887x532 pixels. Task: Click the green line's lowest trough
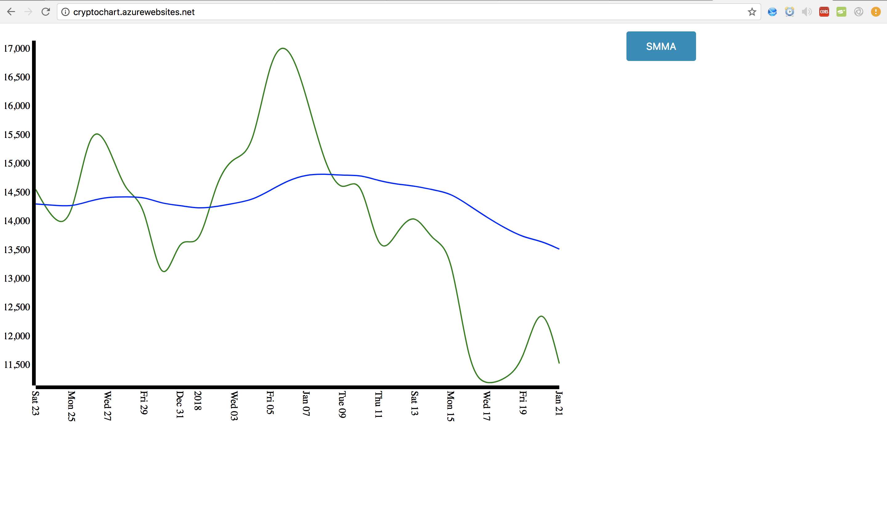pos(490,382)
